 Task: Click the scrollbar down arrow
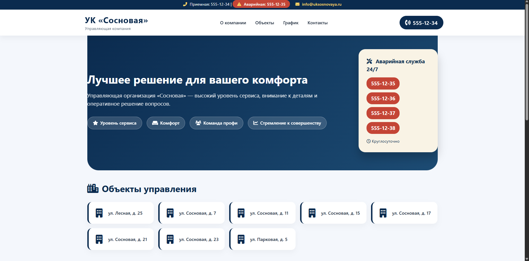click(527, 259)
